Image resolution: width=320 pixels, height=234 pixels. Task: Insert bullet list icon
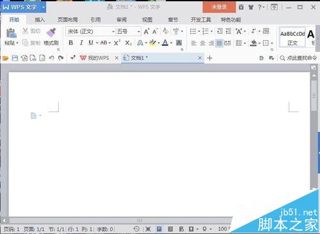[x=193, y=31]
